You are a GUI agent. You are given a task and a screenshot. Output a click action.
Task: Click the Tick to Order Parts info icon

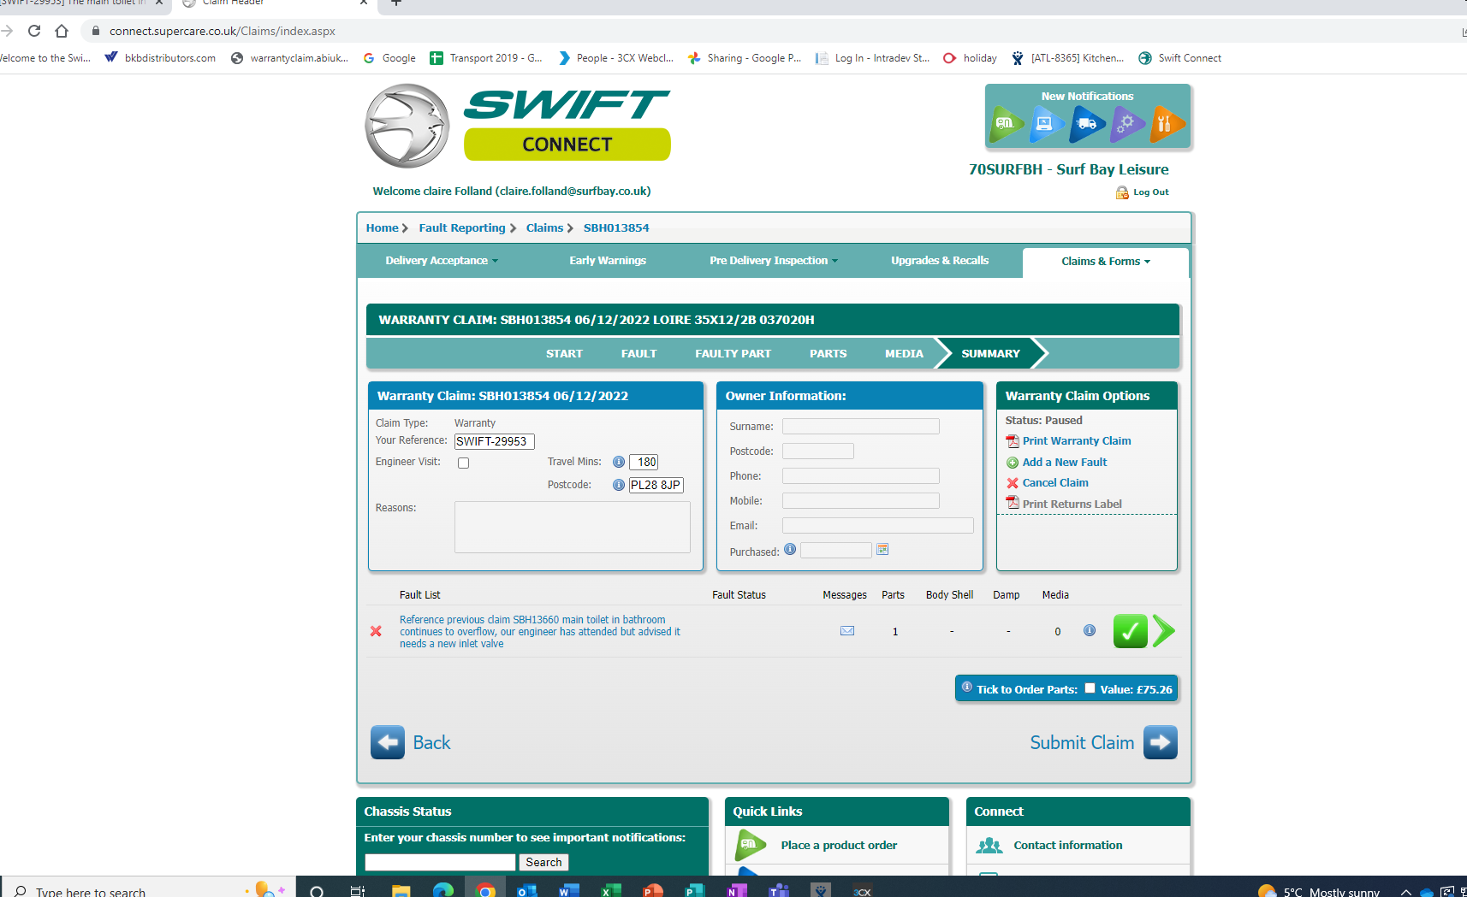click(967, 687)
